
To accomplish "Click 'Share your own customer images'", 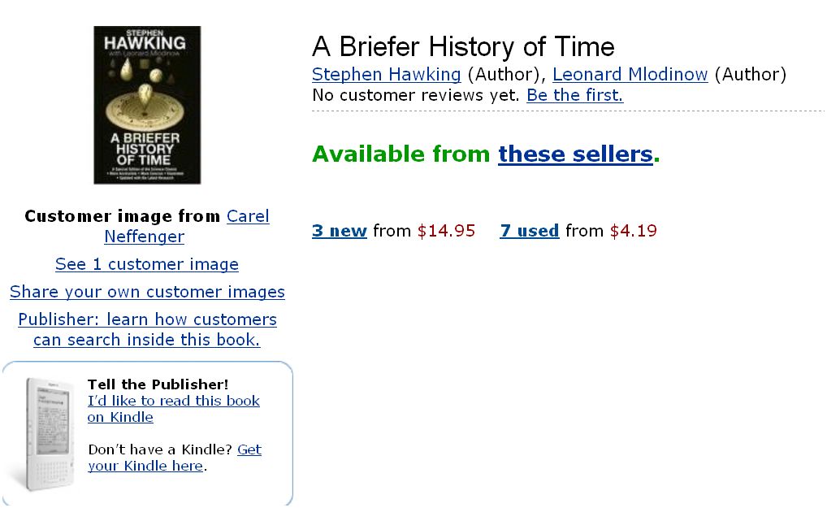I will [147, 292].
